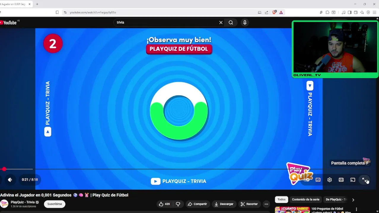Open the Brave Shields lion icon

coord(274,12)
